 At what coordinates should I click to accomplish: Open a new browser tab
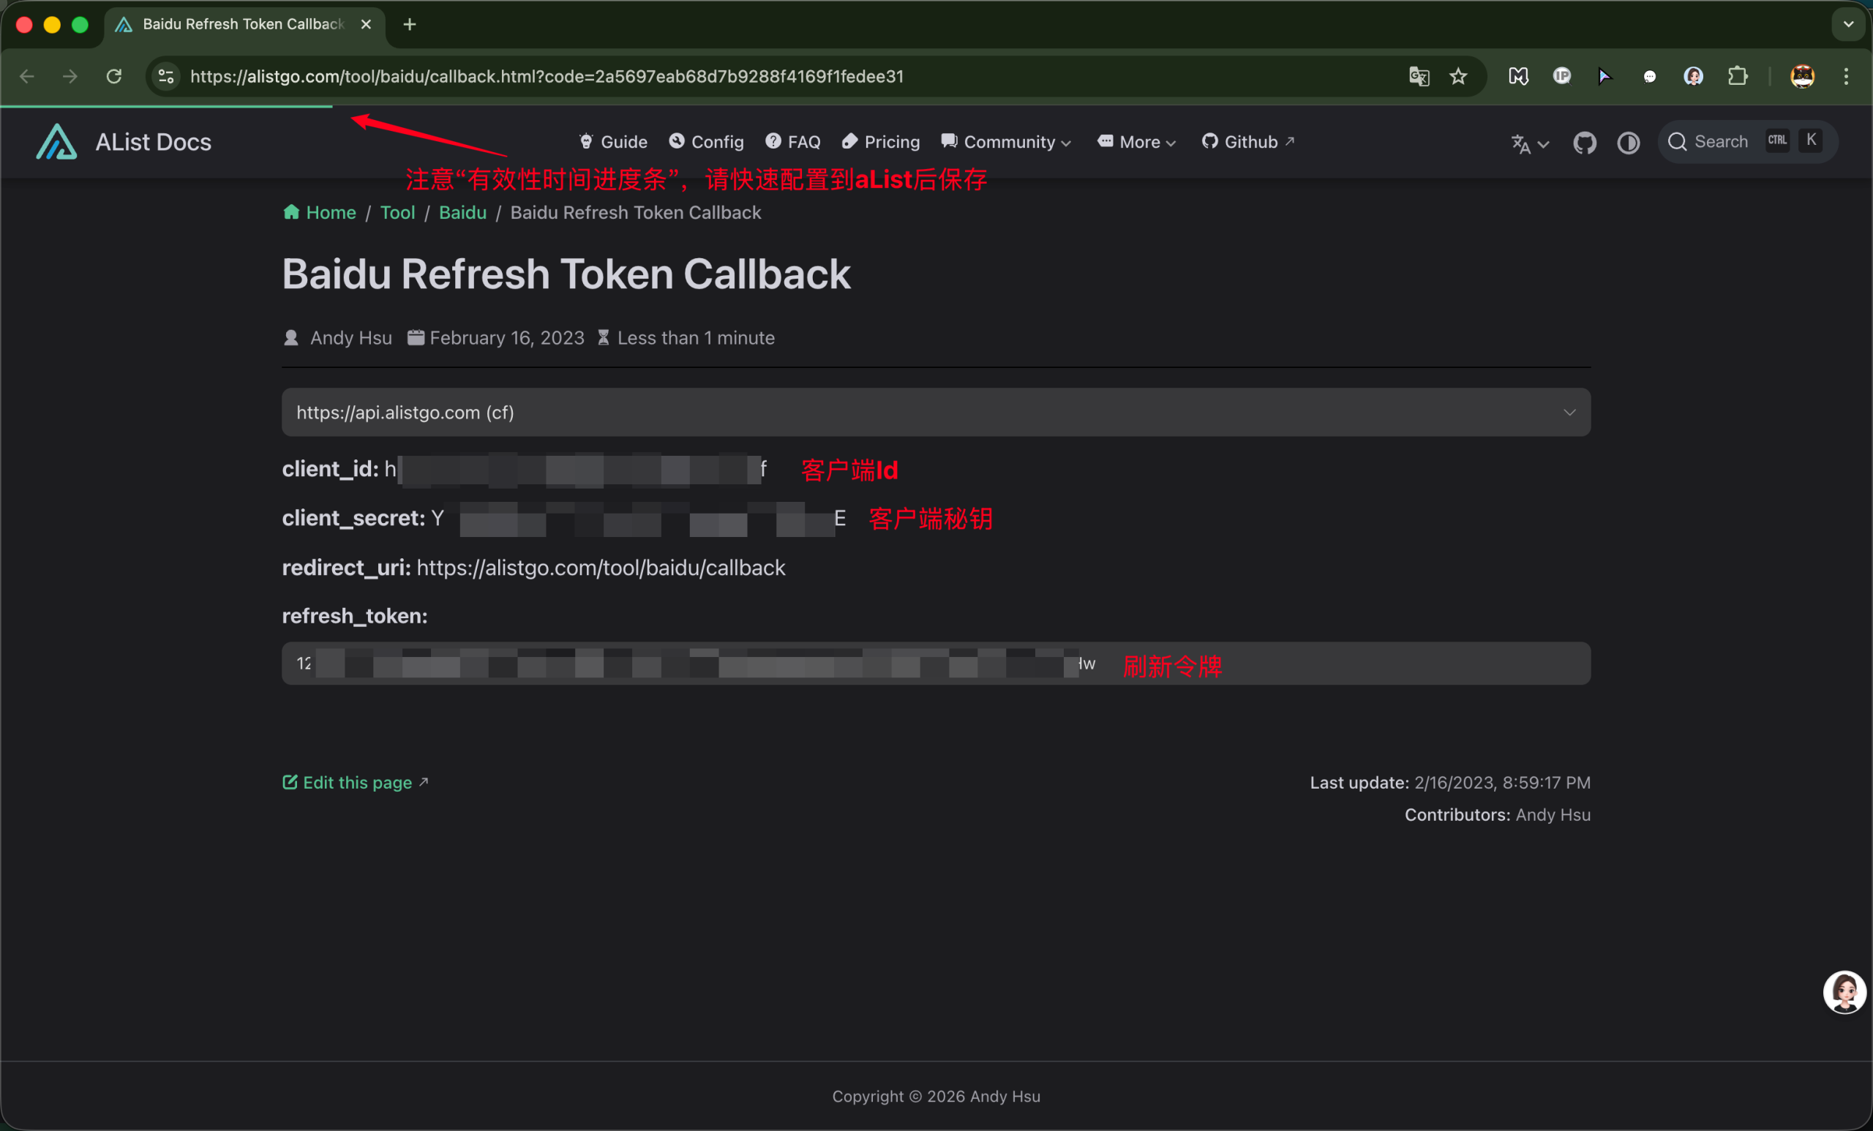[x=410, y=24]
